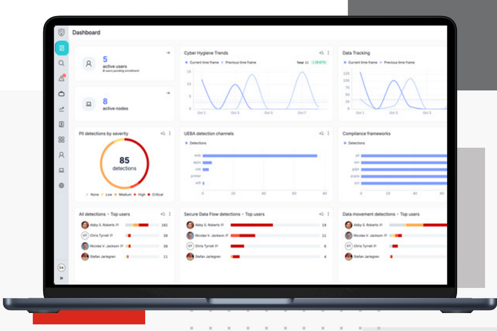
Task: Click the four-squares apps icon in sidebar
Action: pyautogui.click(x=61, y=140)
